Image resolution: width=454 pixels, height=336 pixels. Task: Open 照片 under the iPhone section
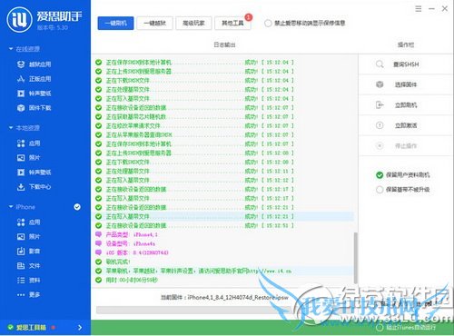29,237
